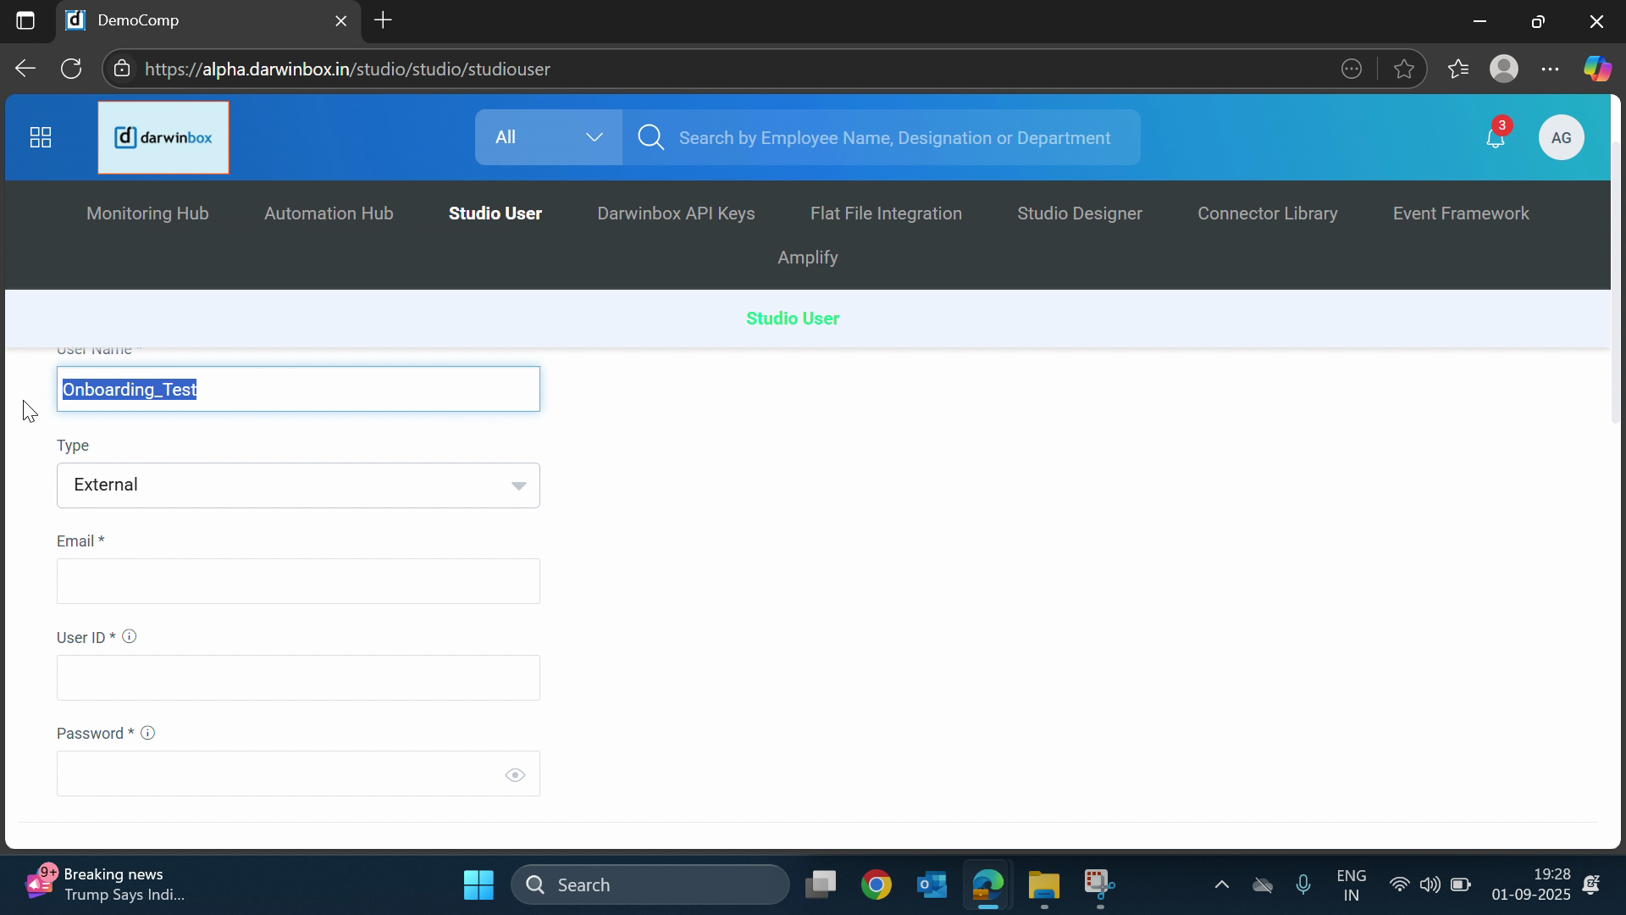
Task: Toggle password visibility eye icon
Action: point(515,775)
